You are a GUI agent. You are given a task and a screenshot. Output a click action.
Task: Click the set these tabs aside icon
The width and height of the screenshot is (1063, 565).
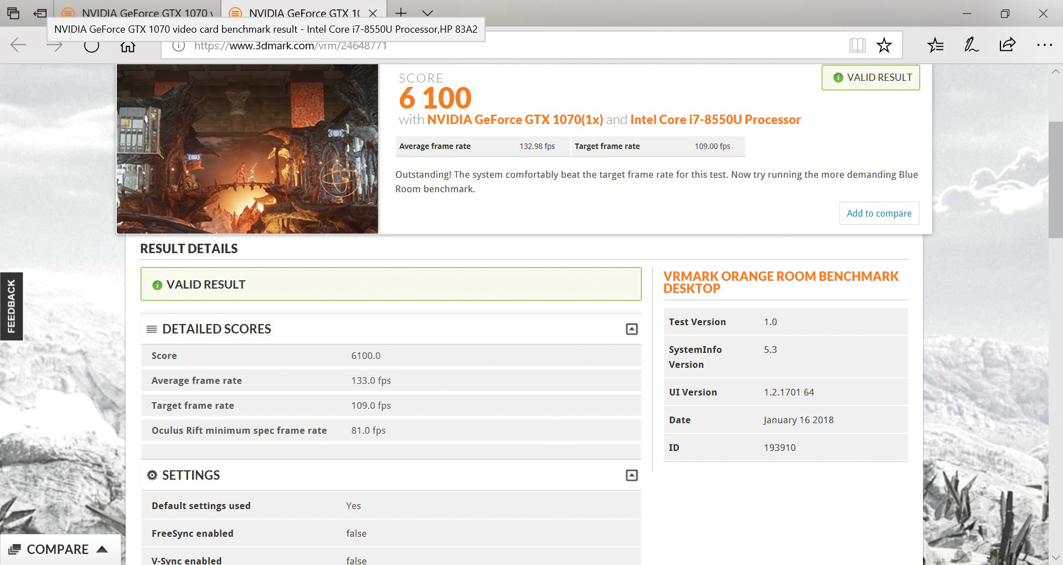(x=40, y=13)
